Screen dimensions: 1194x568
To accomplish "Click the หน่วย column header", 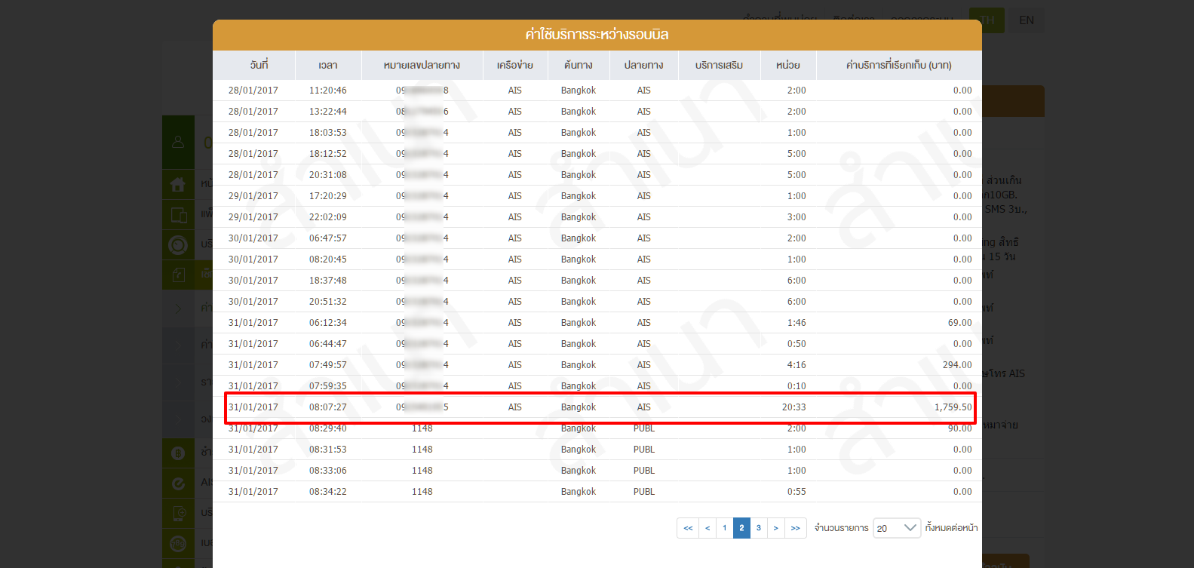I will click(x=788, y=65).
